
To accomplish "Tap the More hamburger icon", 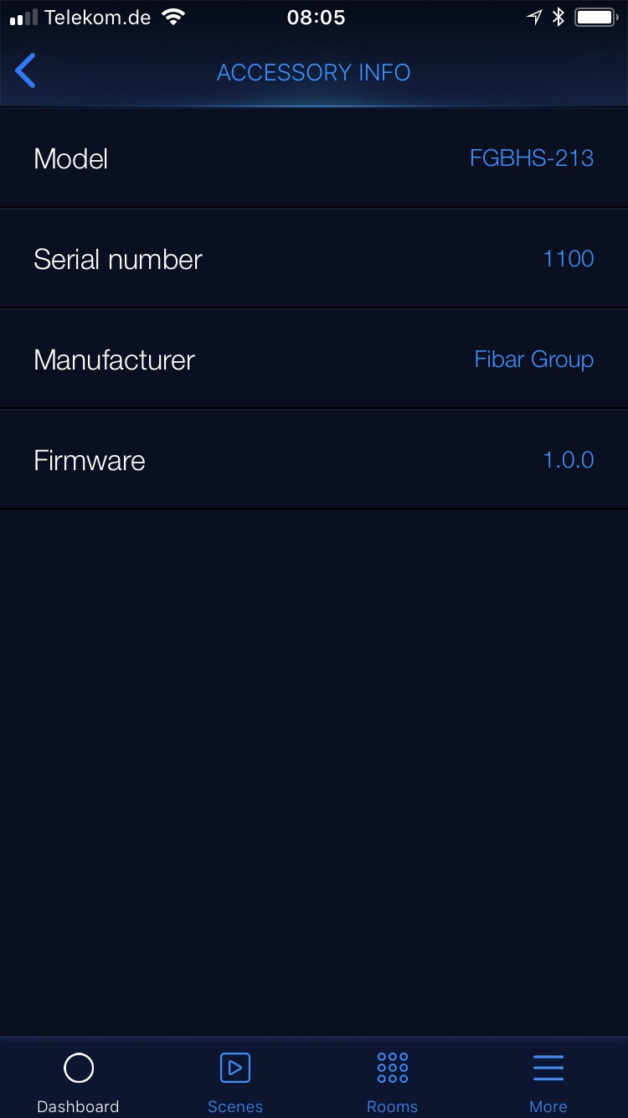I will 548,1068.
